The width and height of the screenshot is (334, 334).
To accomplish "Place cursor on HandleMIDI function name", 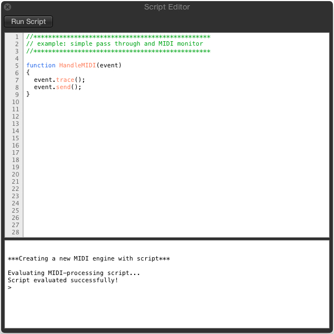I will (77, 65).
